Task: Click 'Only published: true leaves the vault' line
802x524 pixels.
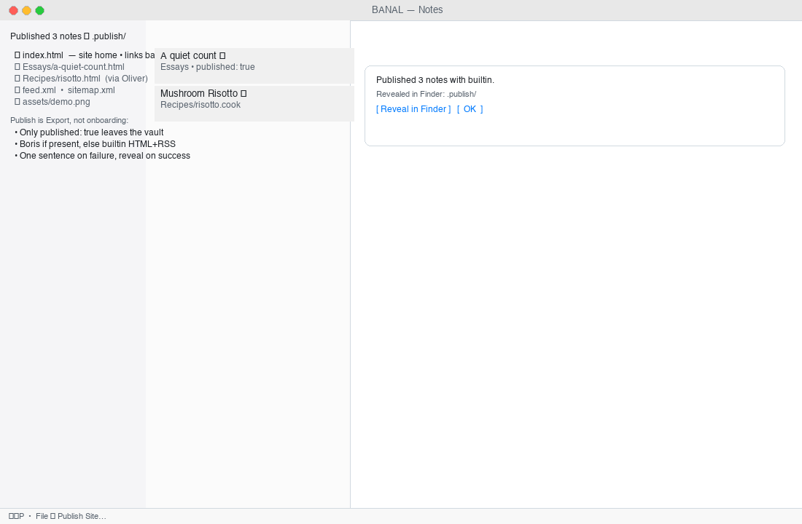Action: point(89,132)
